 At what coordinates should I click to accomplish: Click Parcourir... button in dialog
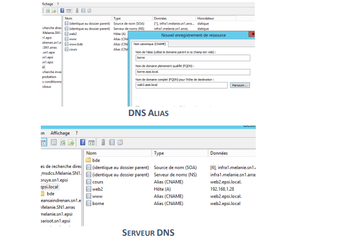tap(240, 85)
